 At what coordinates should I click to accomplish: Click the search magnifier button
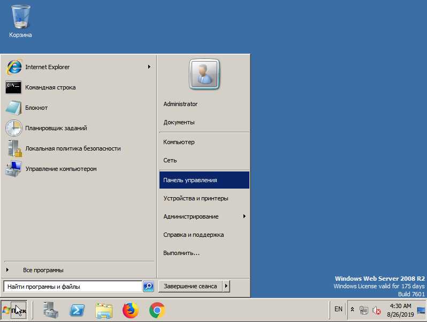coord(148,286)
